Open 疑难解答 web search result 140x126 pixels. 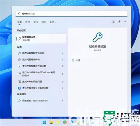(x=41, y=101)
